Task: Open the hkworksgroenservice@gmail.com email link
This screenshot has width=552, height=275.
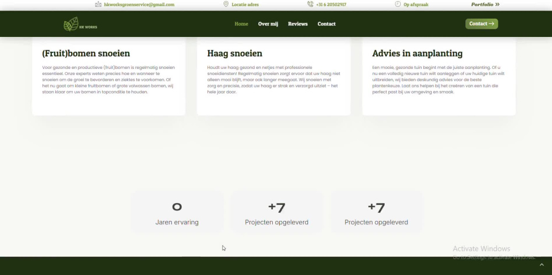Action: tap(139, 4)
